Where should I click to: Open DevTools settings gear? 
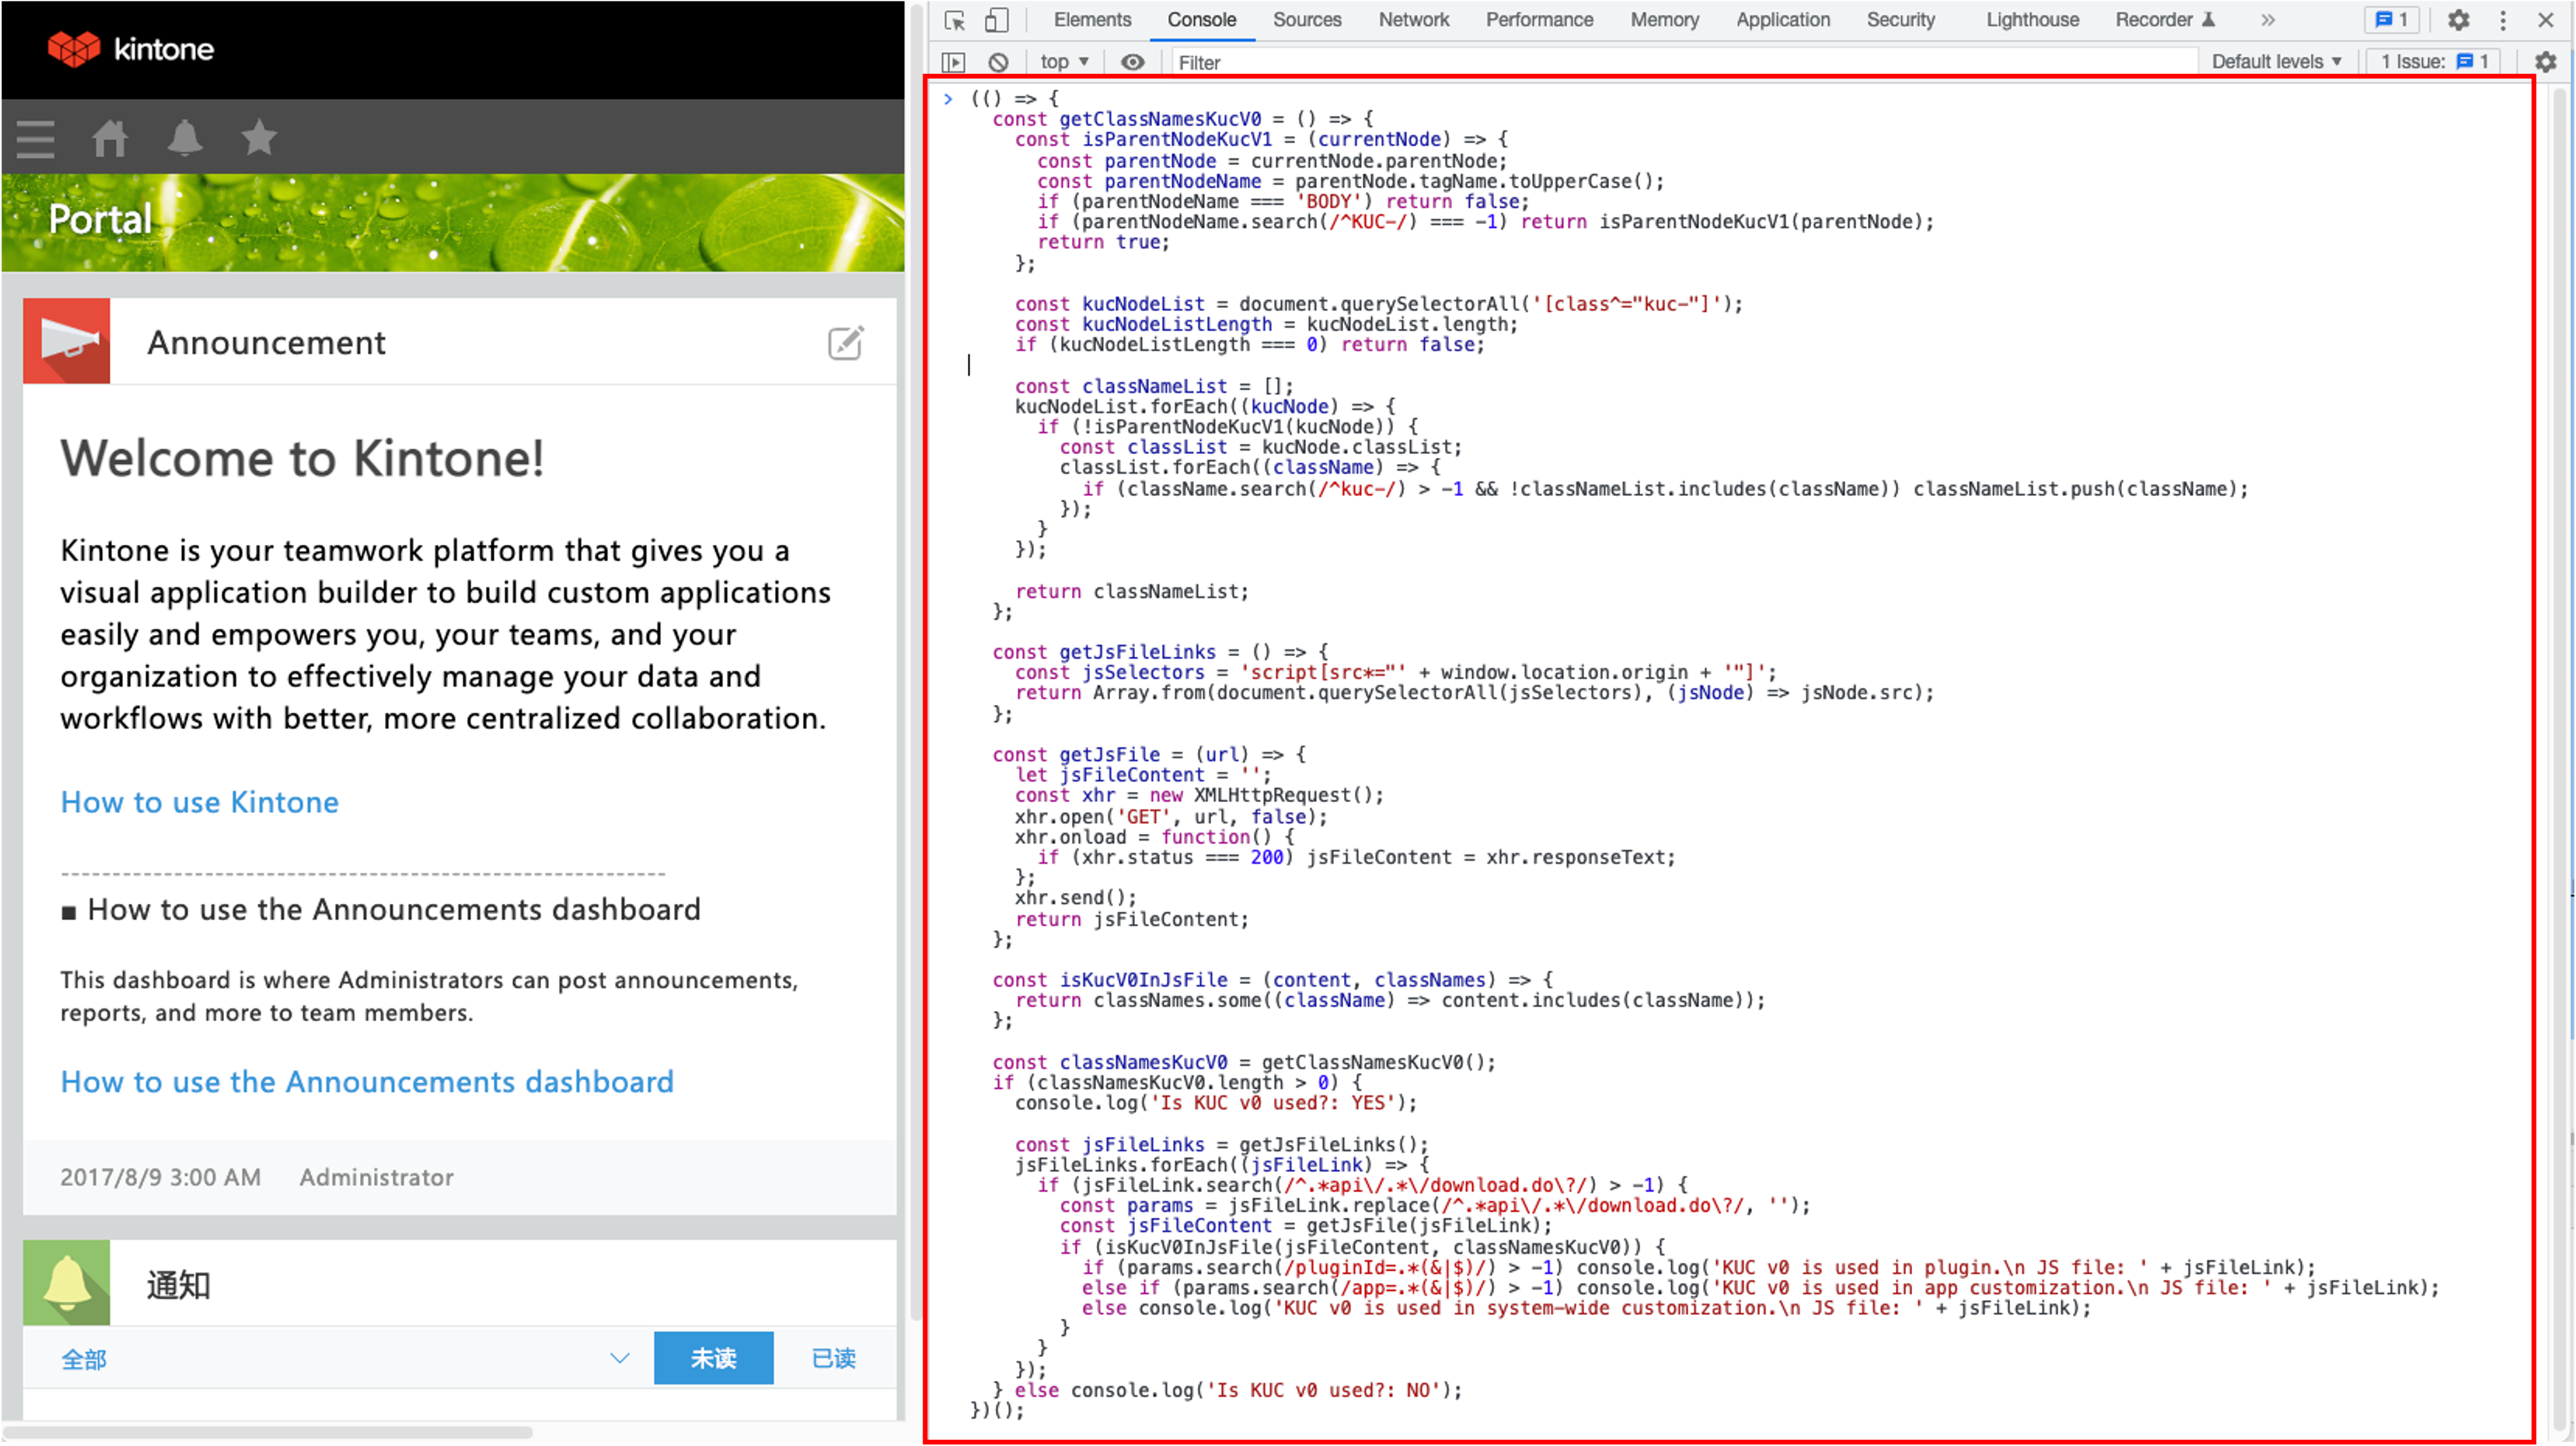2459,20
